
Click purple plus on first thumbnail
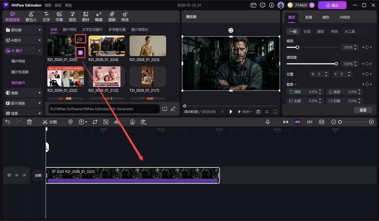tap(80, 52)
